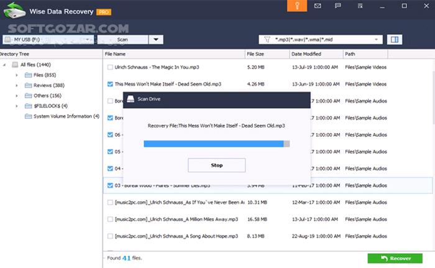
Task: Click Found 41 files status text
Action: click(124, 258)
